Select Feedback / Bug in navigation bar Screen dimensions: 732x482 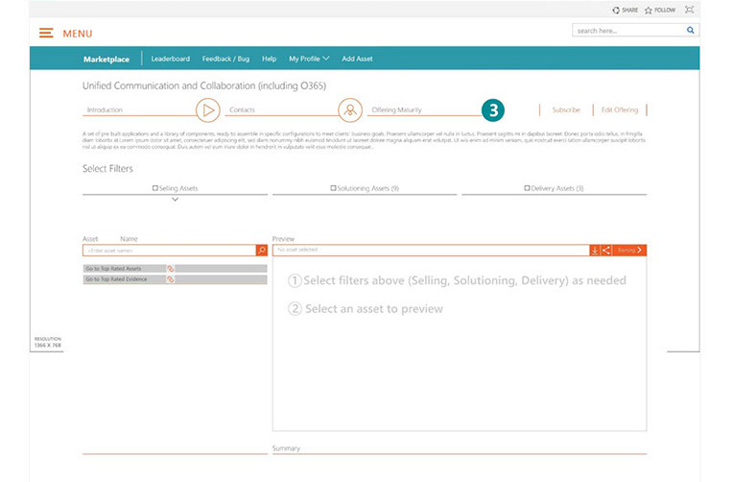click(225, 59)
